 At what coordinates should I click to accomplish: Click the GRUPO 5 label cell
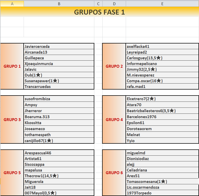click(x=12, y=173)
